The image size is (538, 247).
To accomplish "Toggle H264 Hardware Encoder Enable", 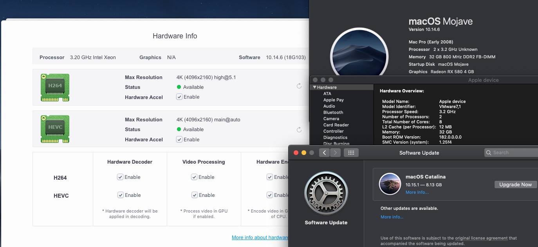I will click(x=269, y=177).
